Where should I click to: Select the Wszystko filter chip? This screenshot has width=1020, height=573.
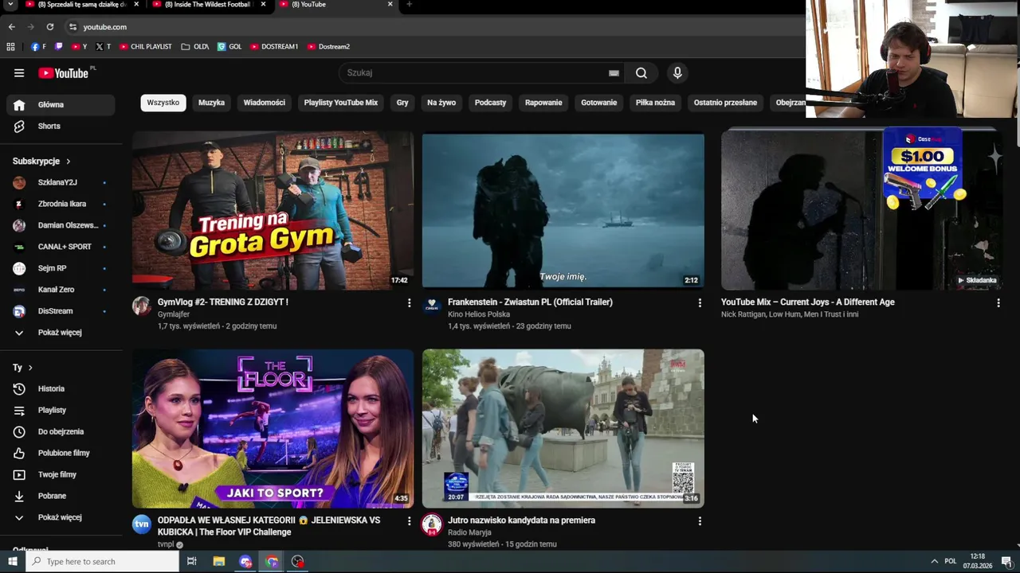point(163,103)
